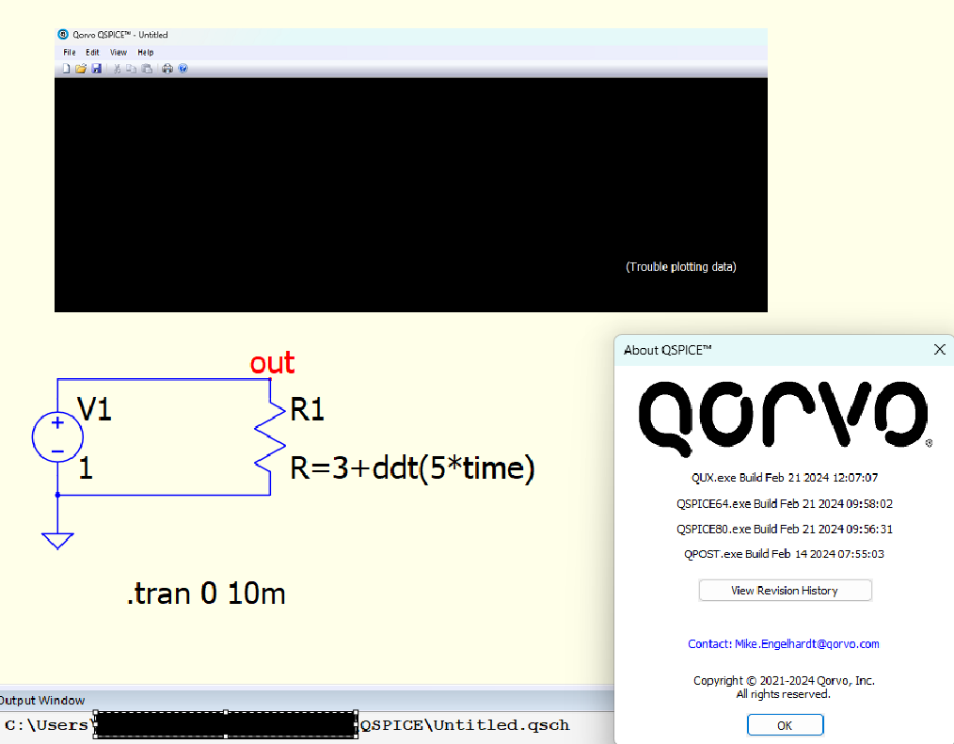Image resolution: width=954 pixels, height=744 pixels.
Task: Click the Output Window header label
Action: [42, 700]
